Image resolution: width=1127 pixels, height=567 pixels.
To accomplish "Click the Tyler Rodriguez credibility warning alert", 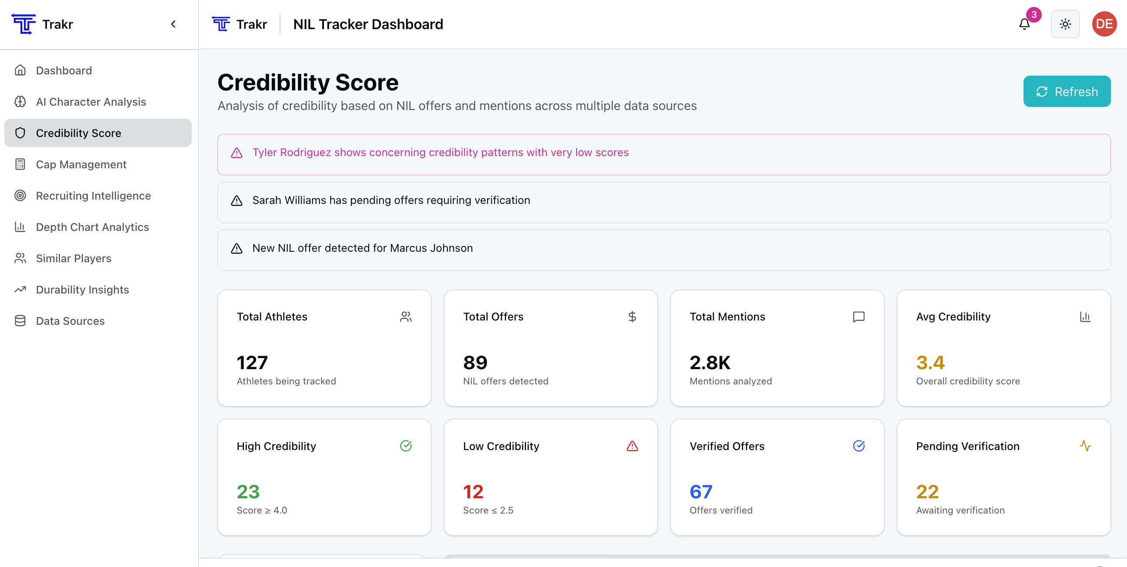I will (440, 153).
